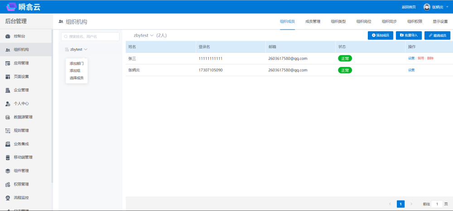Image resolution: width=453 pixels, height=211 pixels.
Task: Click 禁用 link for 张三
Action: pos(420,59)
